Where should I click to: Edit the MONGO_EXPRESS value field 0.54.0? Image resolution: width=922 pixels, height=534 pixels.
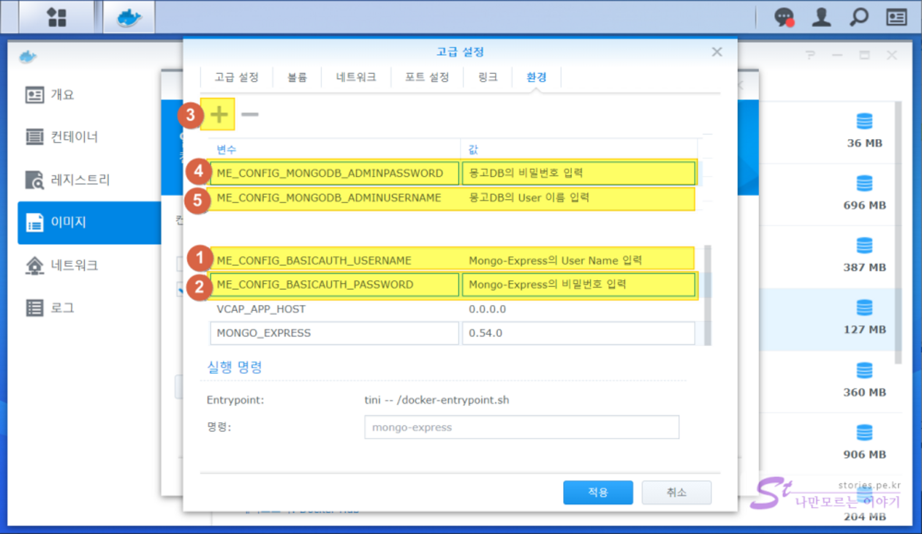click(x=578, y=333)
